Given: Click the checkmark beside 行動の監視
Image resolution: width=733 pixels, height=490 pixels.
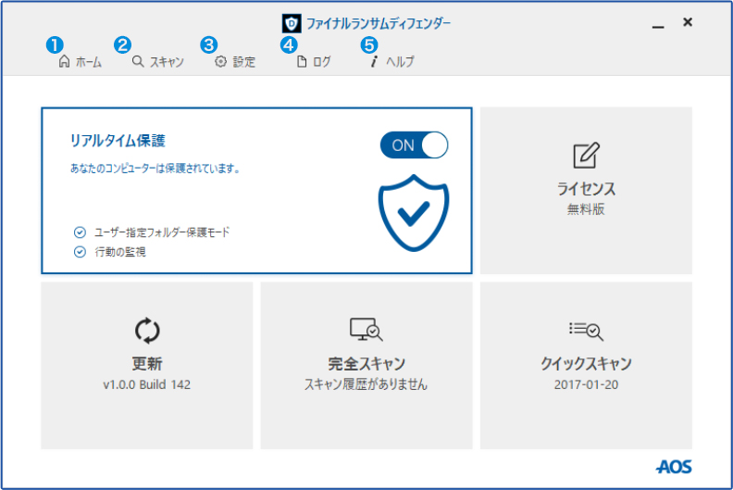Looking at the screenshot, I should point(80,252).
